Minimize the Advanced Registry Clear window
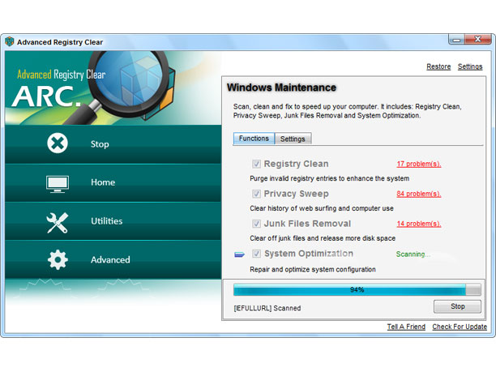The width and height of the screenshot is (496, 372). click(x=456, y=40)
